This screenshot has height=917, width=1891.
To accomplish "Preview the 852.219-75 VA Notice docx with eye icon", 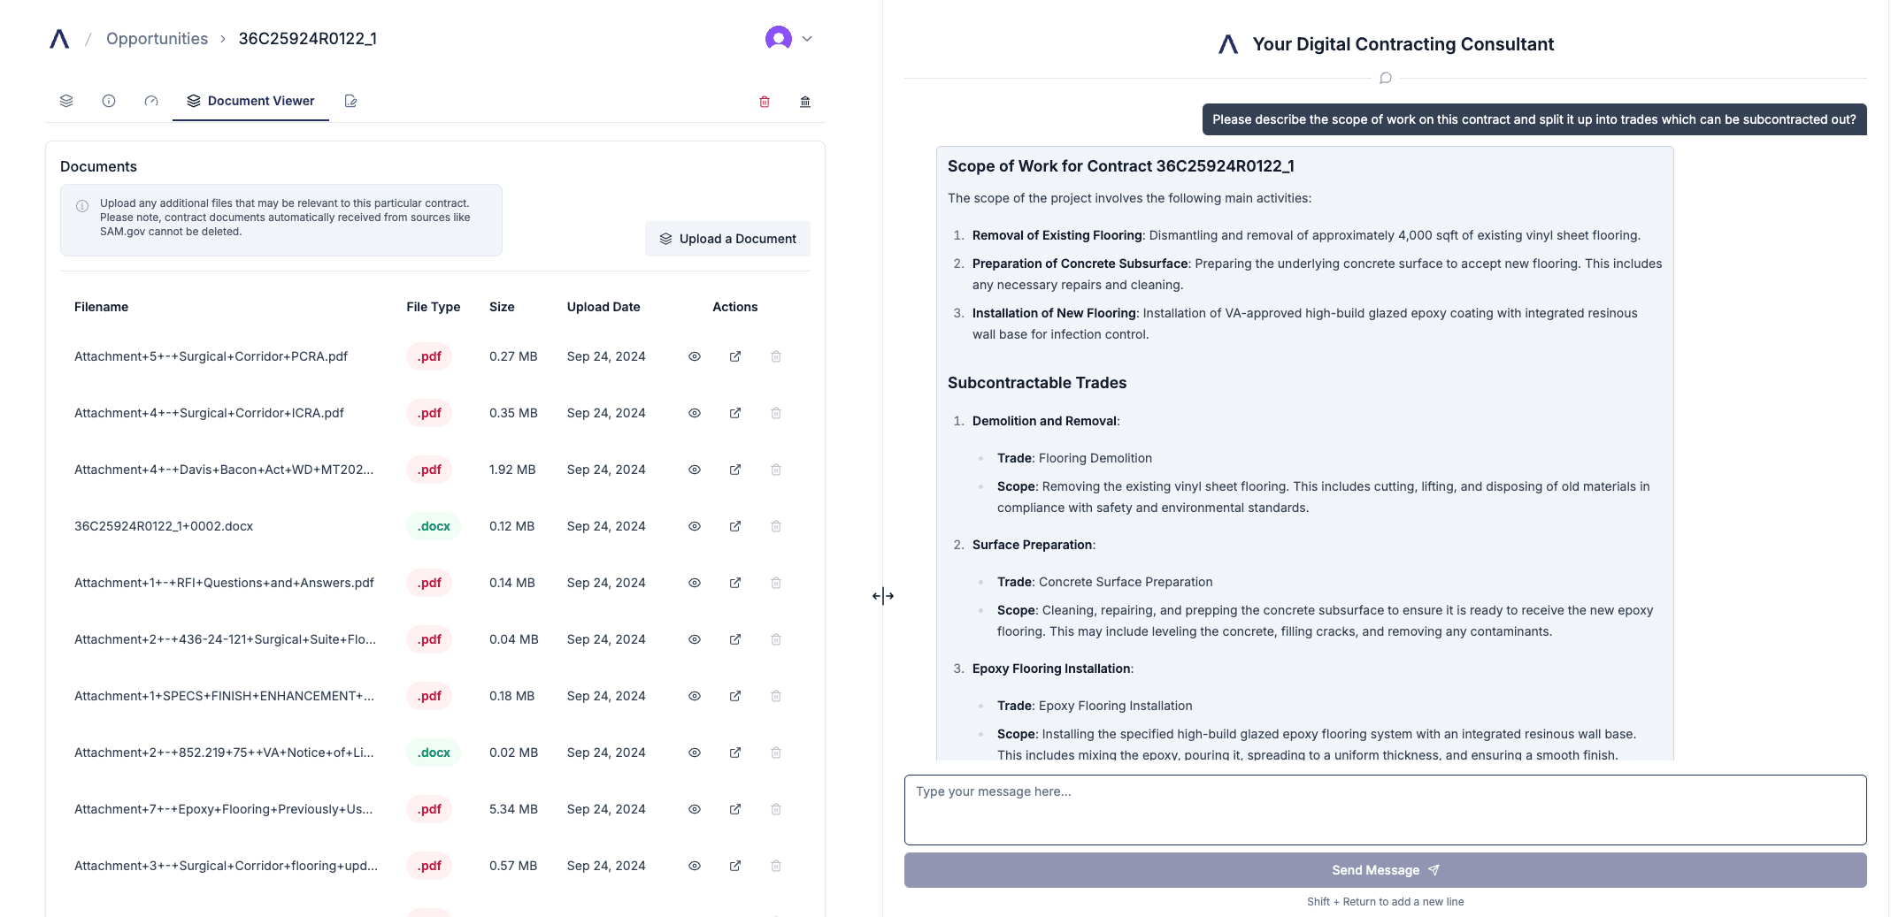I will [695, 753].
